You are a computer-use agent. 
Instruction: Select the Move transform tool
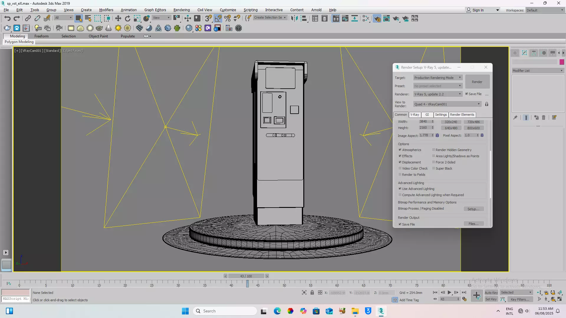[x=118, y=18]
